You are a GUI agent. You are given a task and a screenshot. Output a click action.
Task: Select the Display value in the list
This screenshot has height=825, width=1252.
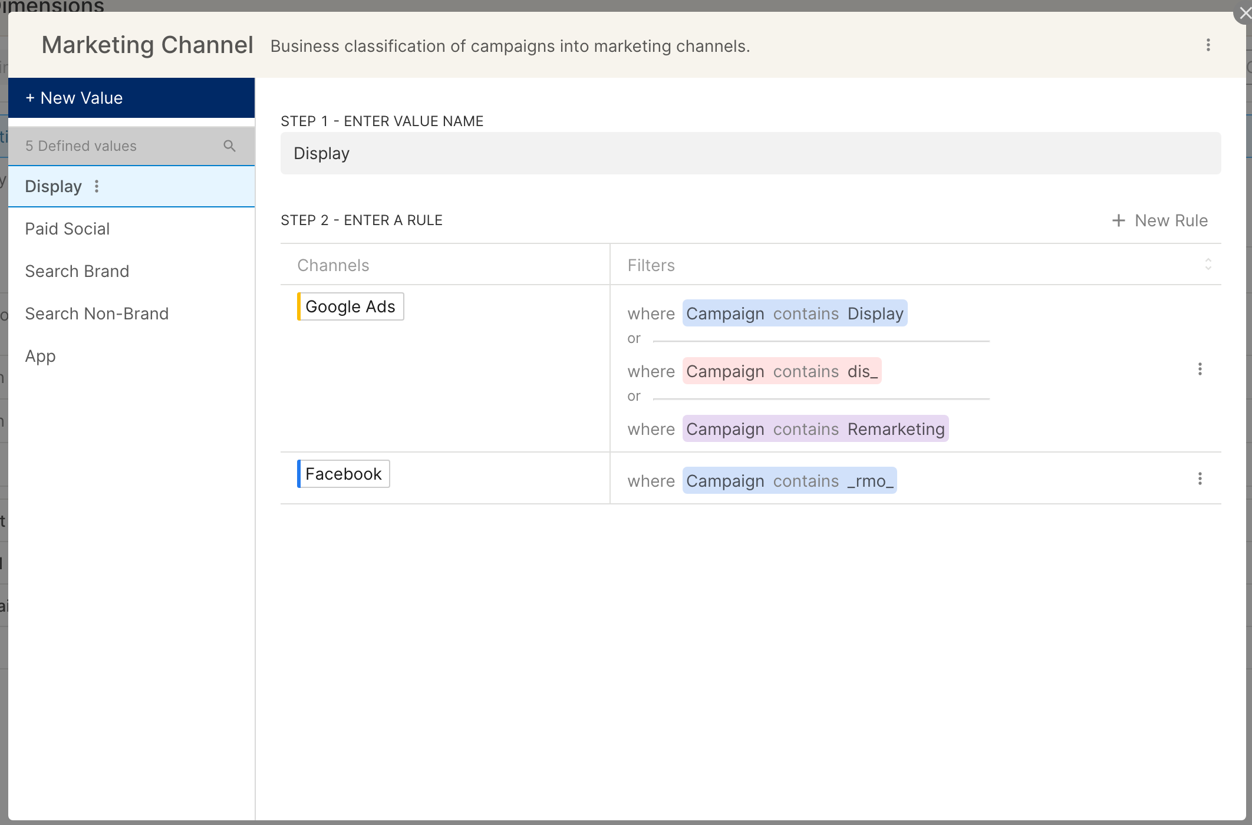pos(131,187)
